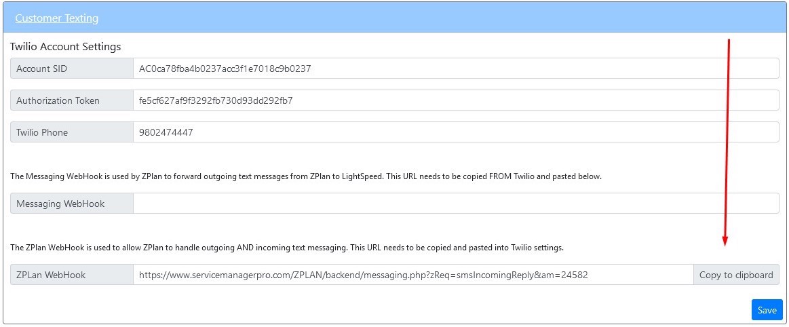
Task: Click the Account SID input field
Action: [x=455, y=69]
